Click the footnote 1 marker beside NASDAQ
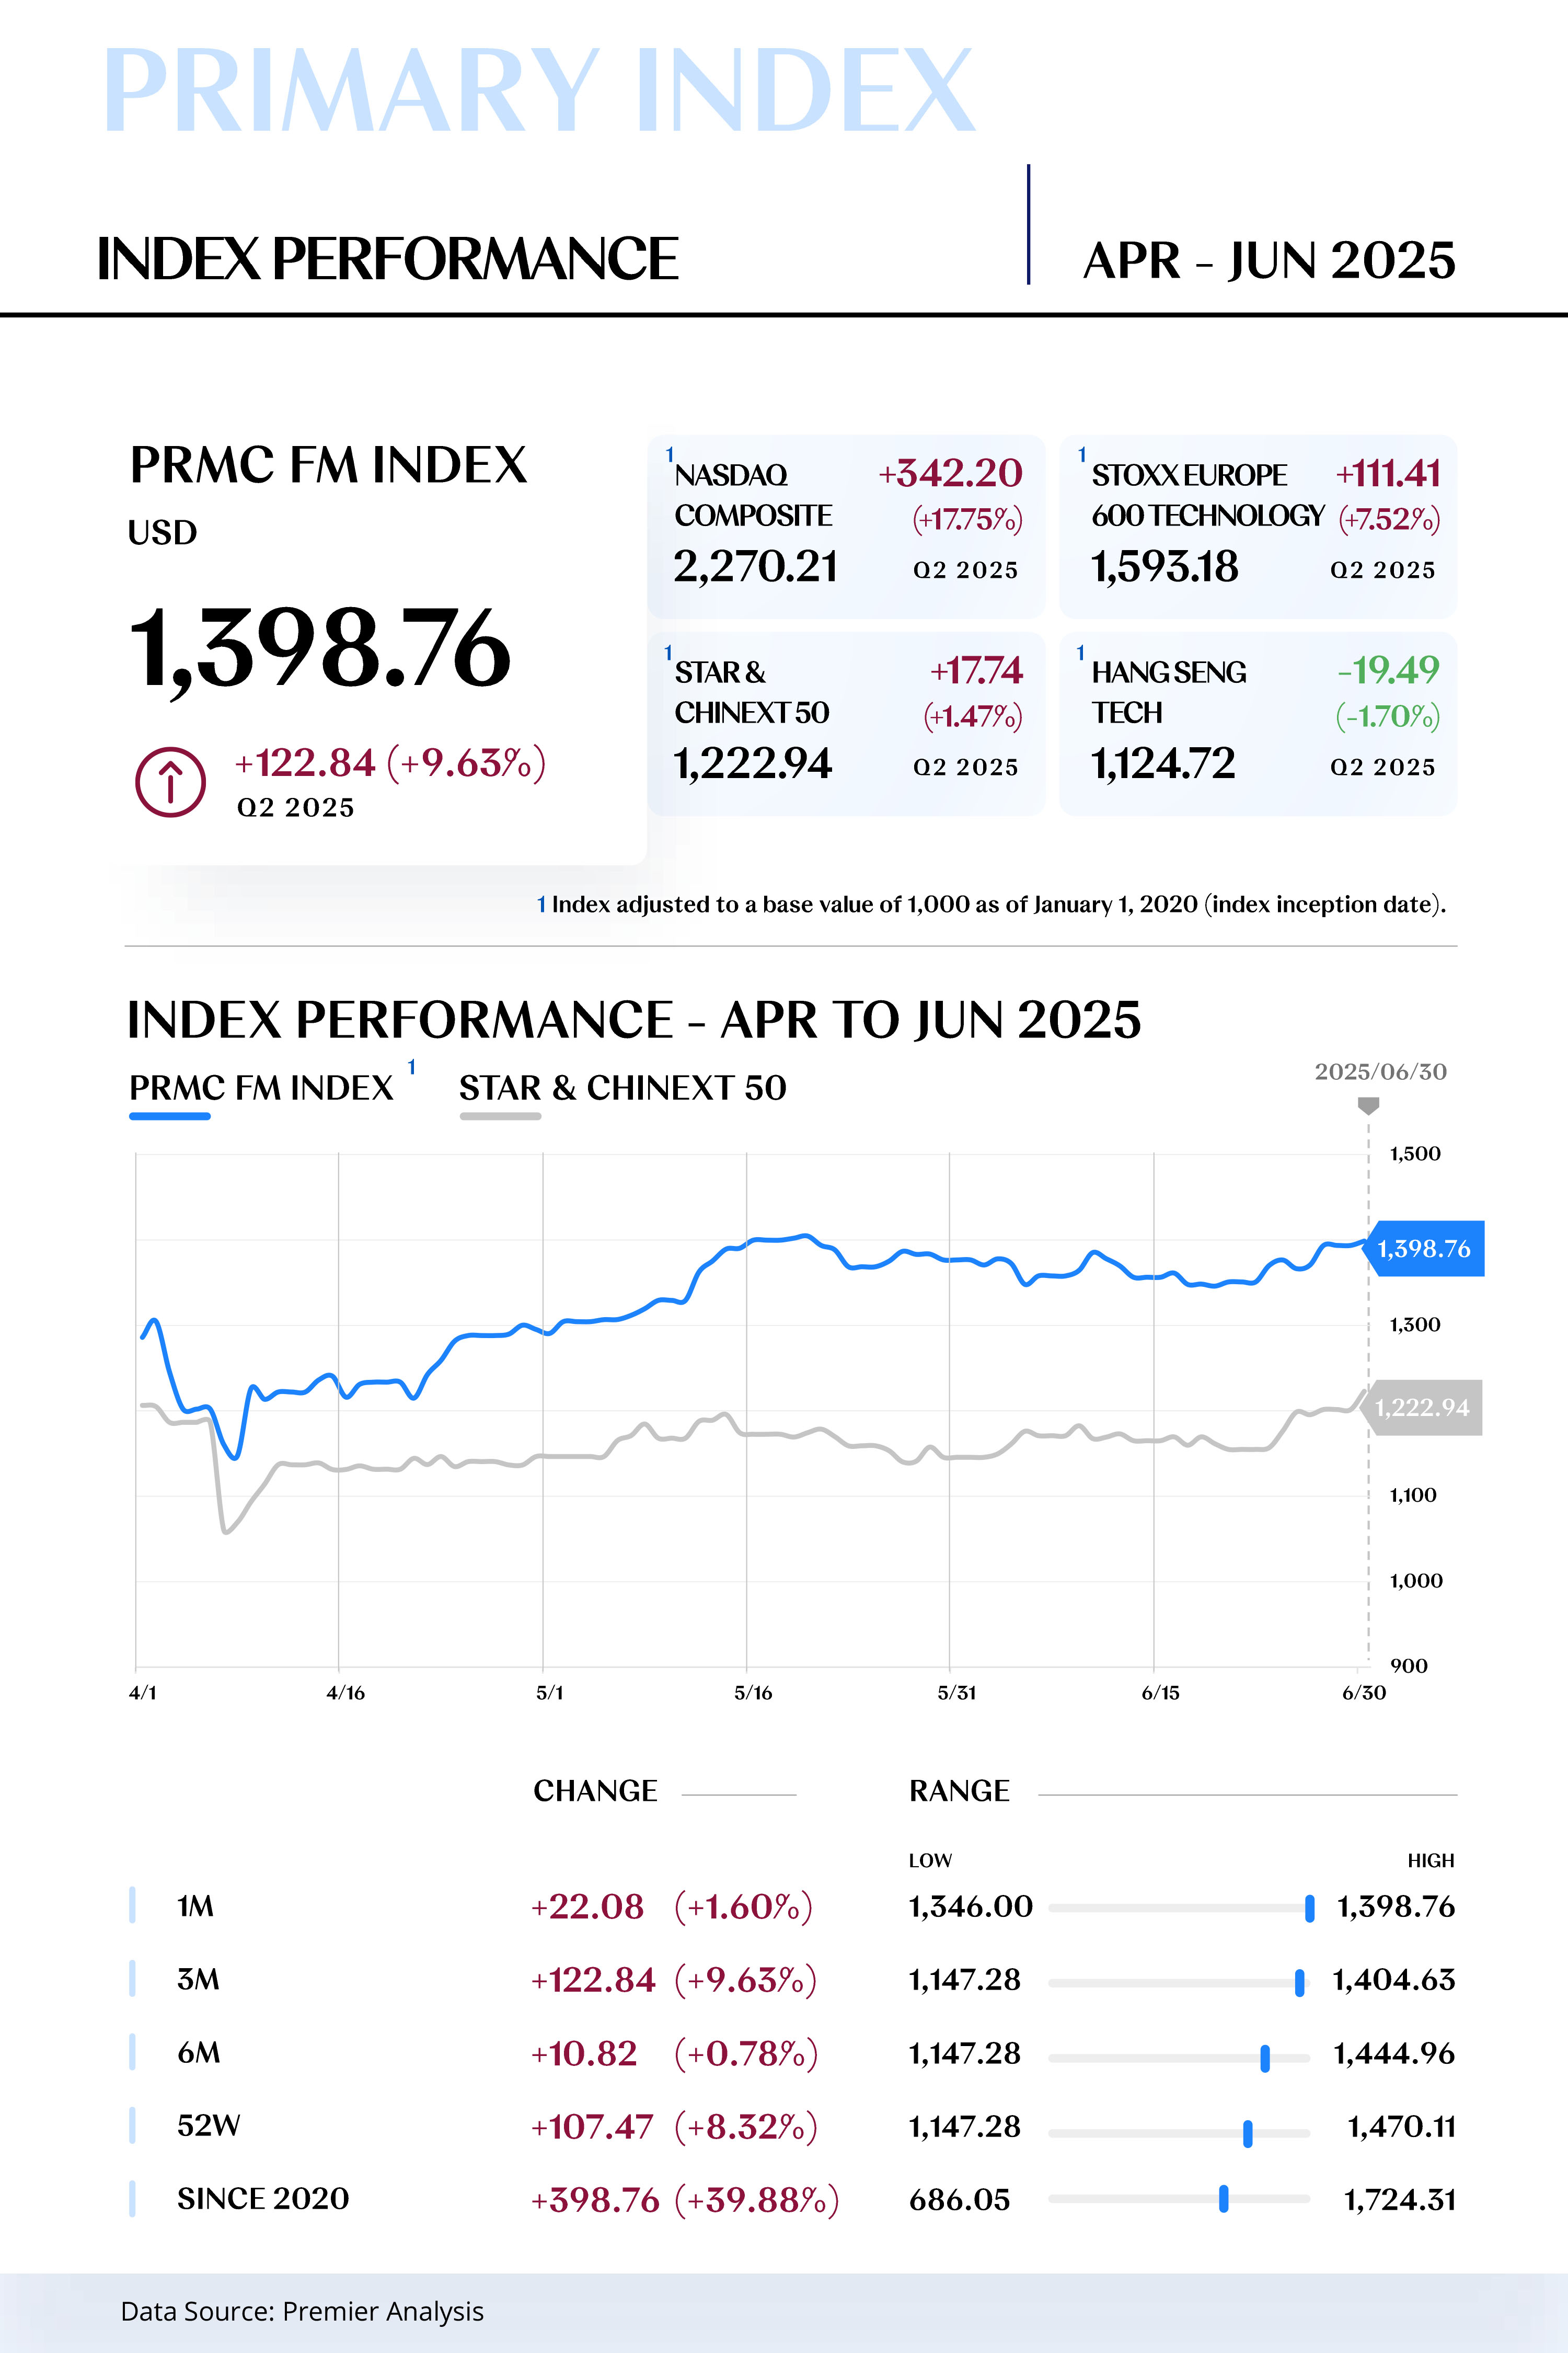Viewport: 1568px width, 2353px height. point(670,455)
